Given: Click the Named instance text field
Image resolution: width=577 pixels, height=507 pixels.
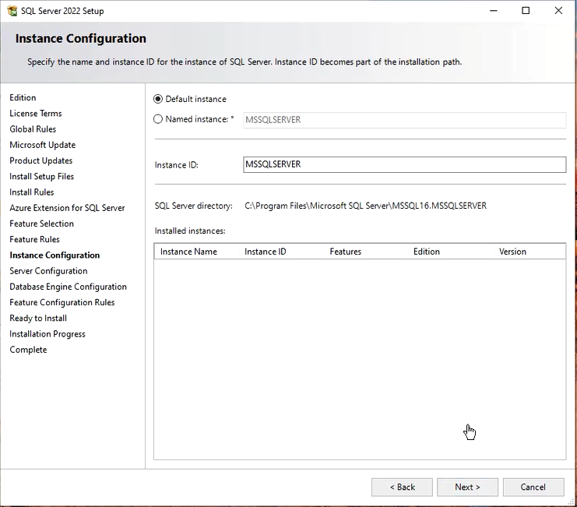Looking at the screenshot, I should coord(404,120).
